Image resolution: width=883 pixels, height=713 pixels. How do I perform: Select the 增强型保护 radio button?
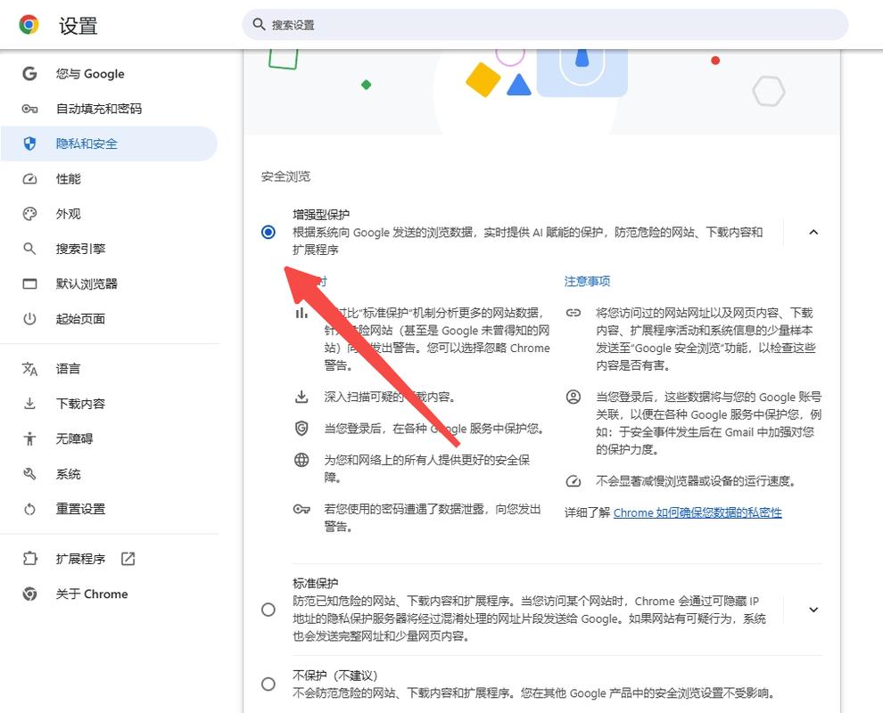point(268,232)
